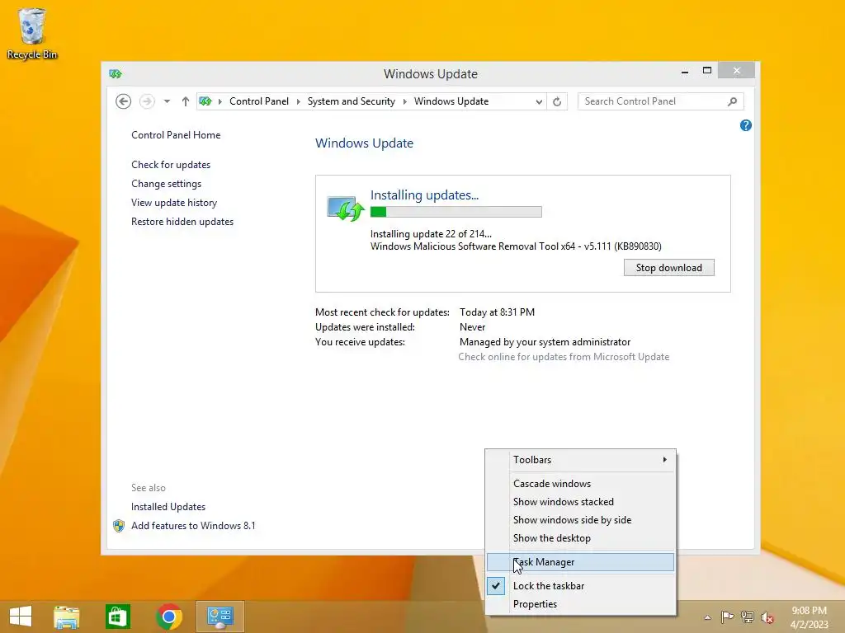Click Restore hidden updates link
Viewport: 845px width, 633px height.
[182, 222]
